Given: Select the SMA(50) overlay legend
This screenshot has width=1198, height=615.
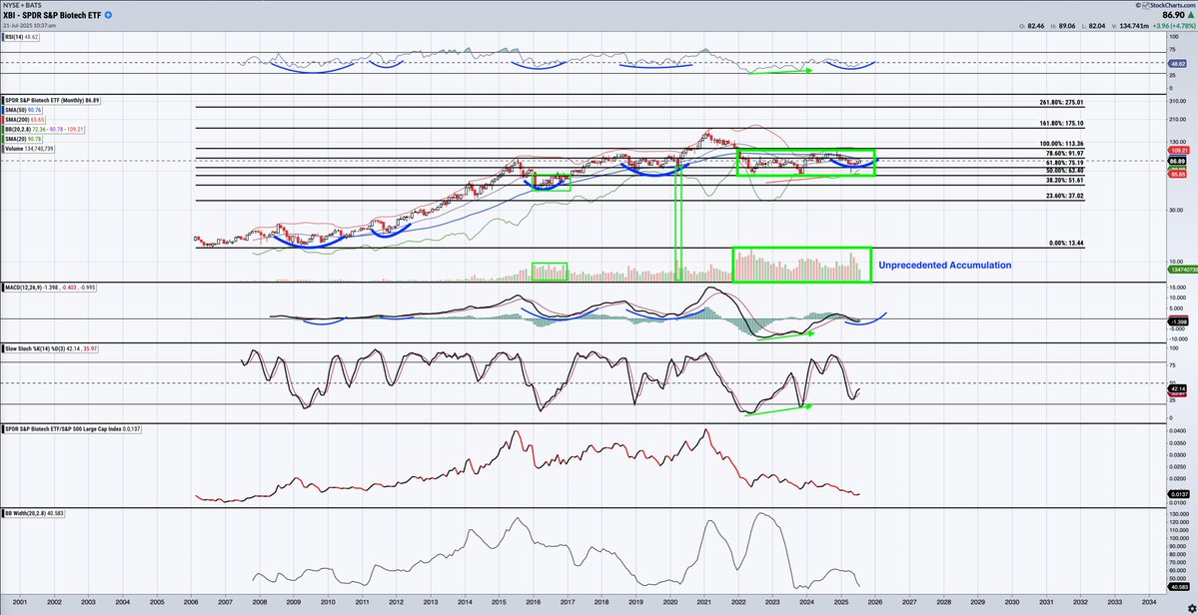Looking at the screenshot, I should click(x=21, y=110).
